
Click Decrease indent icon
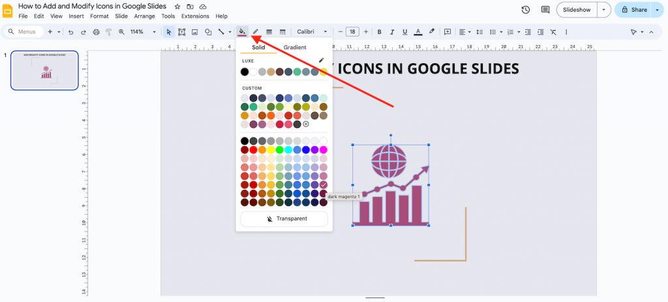click(528, 32)
